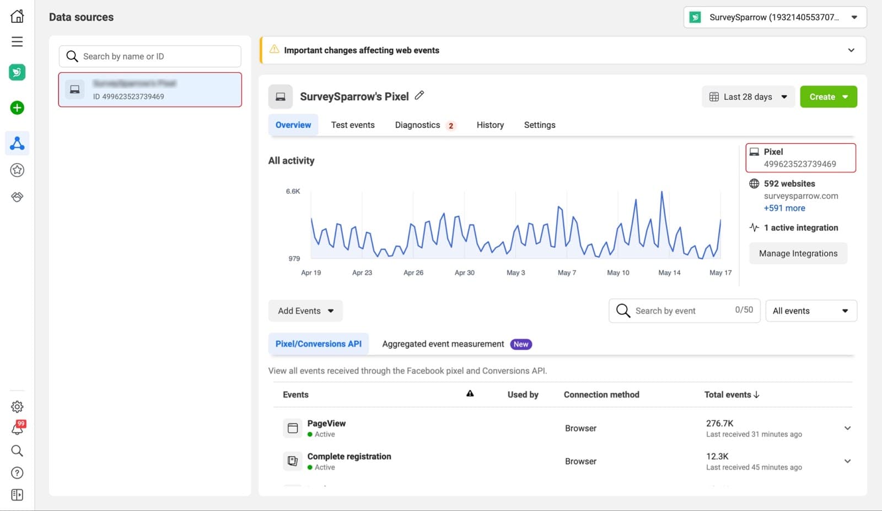
Task: Open the All events filter dropdown
Action: click(x=811, y=311)
